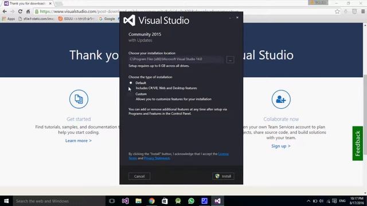
Task: Click the Chrome Forward arrow
Action: (x=13, y=11)
